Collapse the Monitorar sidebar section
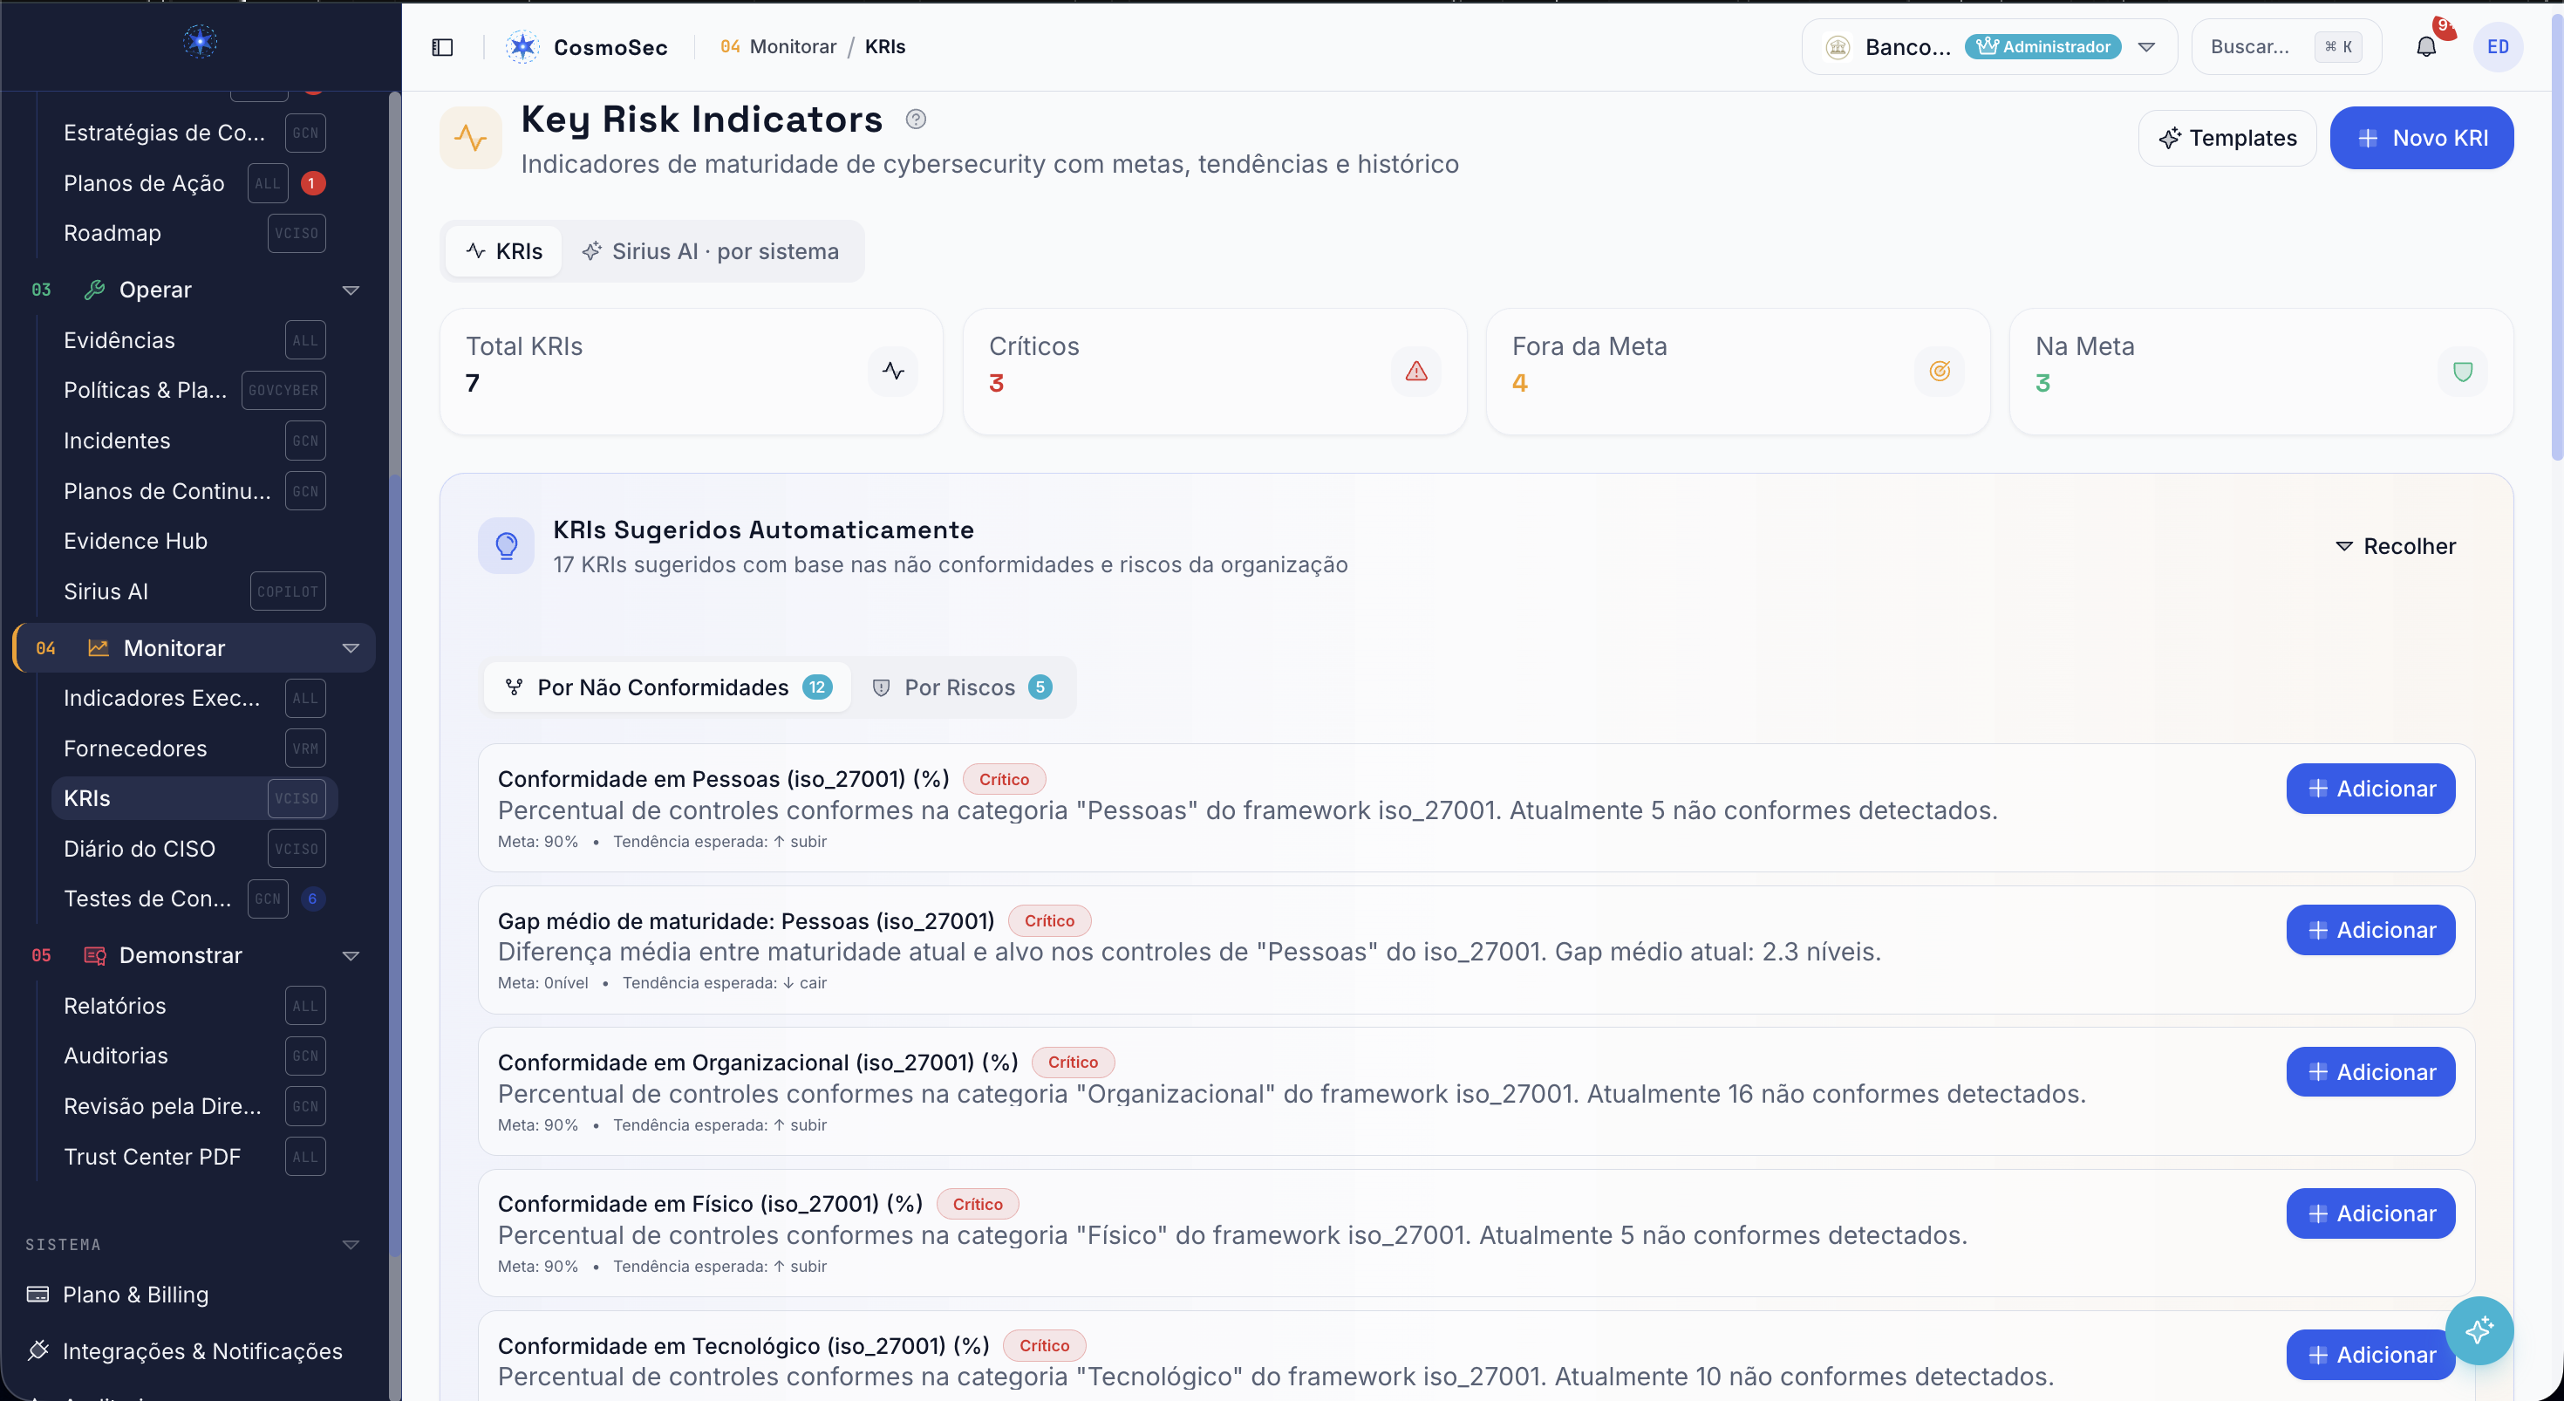2564x1401 pixels. [x=351, y=648]
